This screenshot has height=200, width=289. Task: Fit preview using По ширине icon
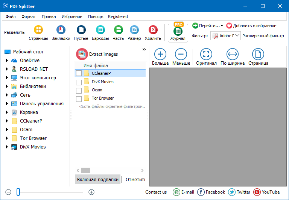(x=232, y=55)
